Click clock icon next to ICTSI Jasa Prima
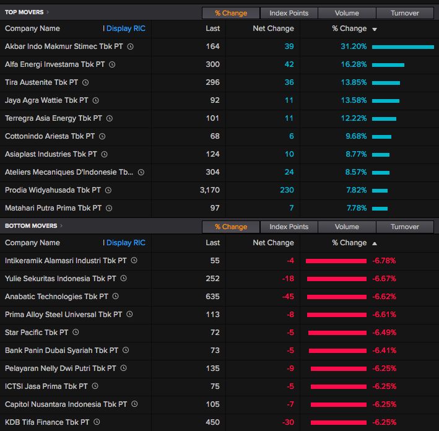The image size is (439, 431). click(x=95, y=386)
